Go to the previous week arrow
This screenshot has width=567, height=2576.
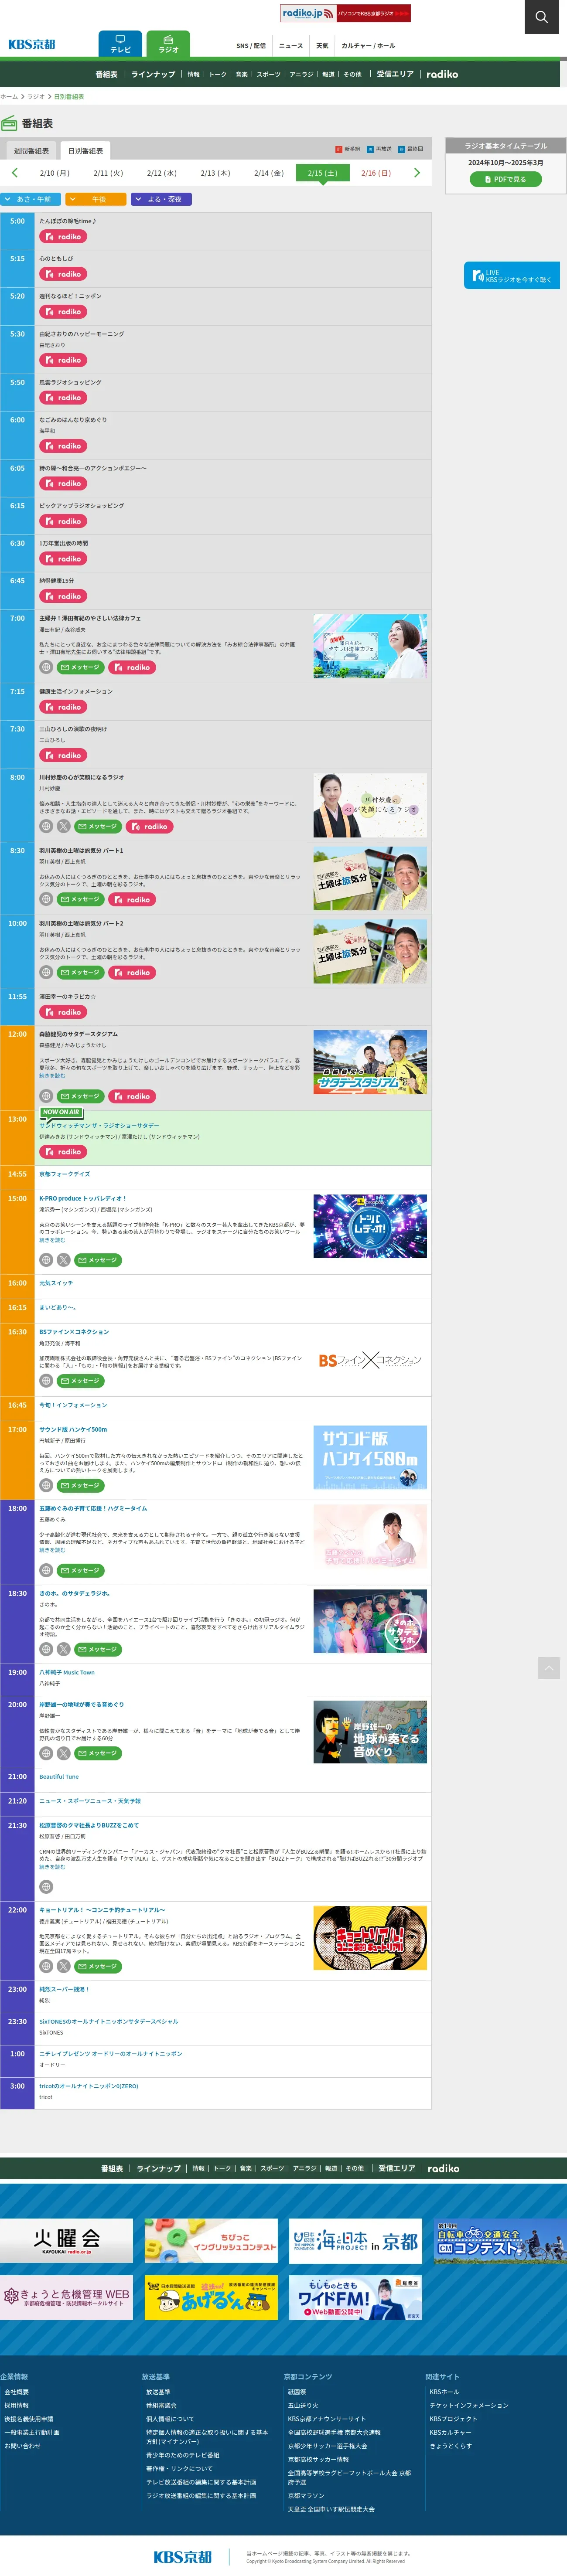pyautogui.click(x=14, y=173)
